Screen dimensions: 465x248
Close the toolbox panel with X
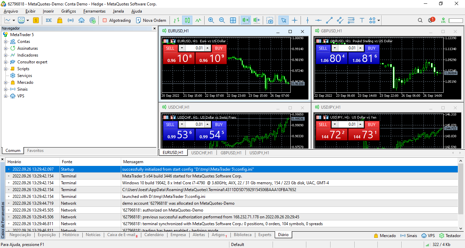tap(2, 159)
